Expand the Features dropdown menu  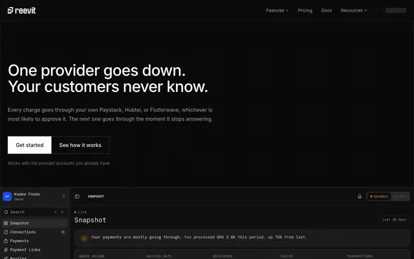coord(278,10)
